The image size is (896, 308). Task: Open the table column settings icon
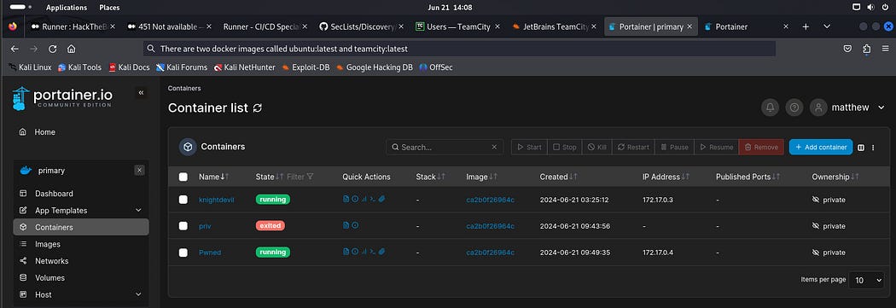(x=861, y=148)
